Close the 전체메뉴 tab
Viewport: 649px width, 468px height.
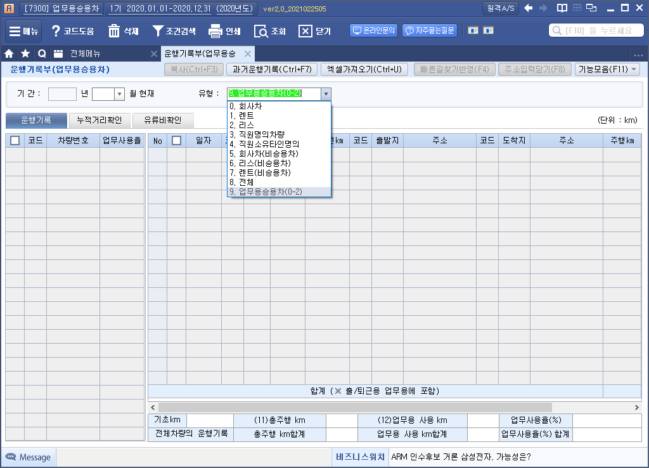(x=153, y=54)
